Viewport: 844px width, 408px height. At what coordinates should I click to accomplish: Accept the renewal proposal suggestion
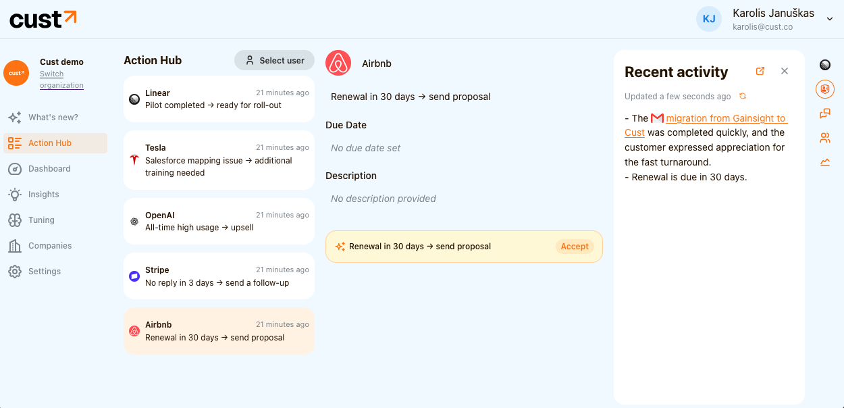[x=575, y=247]
